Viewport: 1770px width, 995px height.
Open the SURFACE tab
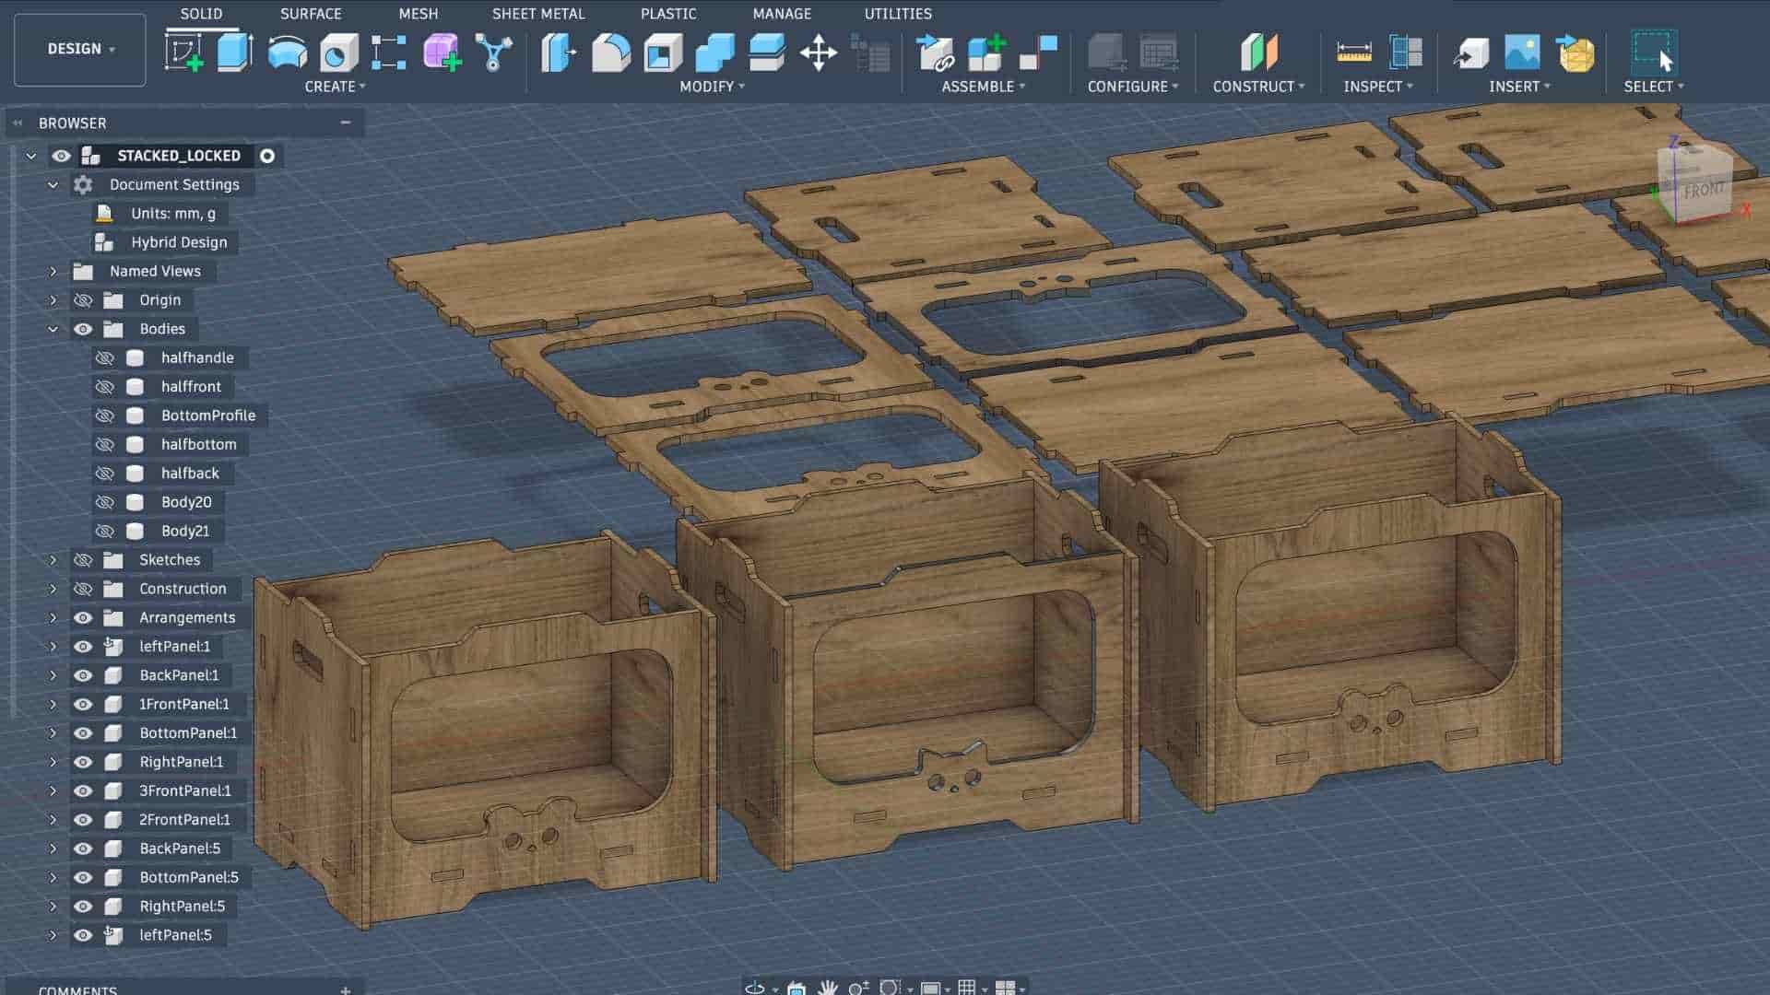[x=310, y=14]
